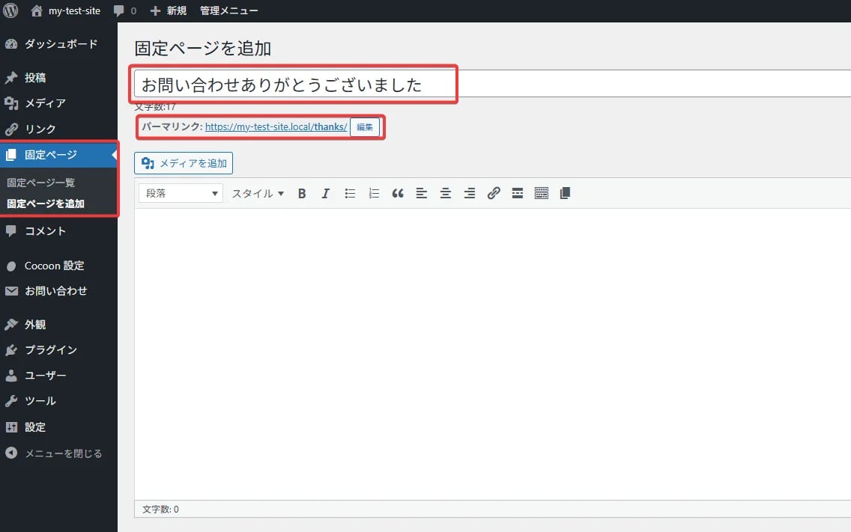Image resolution: width=851 pixels, height=532 pixels.
Task: Toggle right alignment
Action: click(470, 193)
